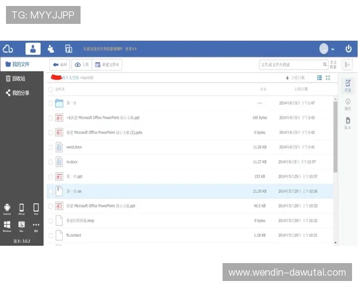
Task: Click the 上传 upload button
Action: point(82,65)
